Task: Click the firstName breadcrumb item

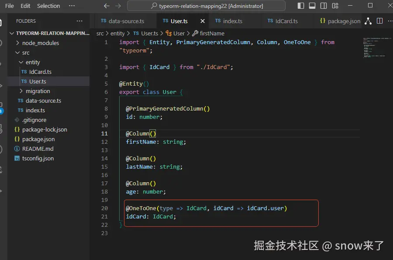Action: (211, 33)
